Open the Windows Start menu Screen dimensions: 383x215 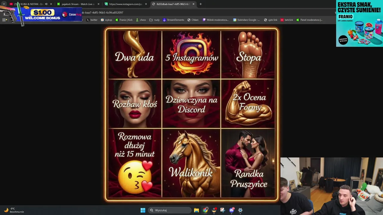(x=143, y=210)
